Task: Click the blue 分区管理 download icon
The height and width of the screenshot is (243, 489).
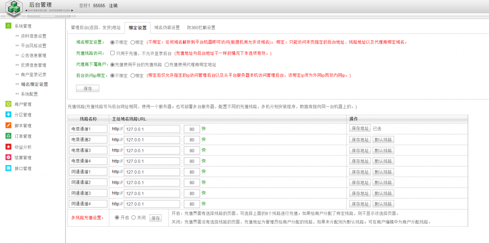Action: click(x=8, y=115)
